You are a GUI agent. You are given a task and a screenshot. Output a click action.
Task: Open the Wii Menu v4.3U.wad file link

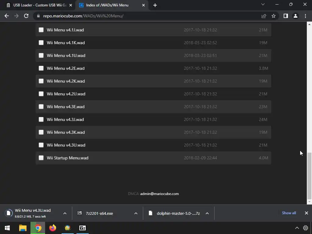tap(66, 145)
